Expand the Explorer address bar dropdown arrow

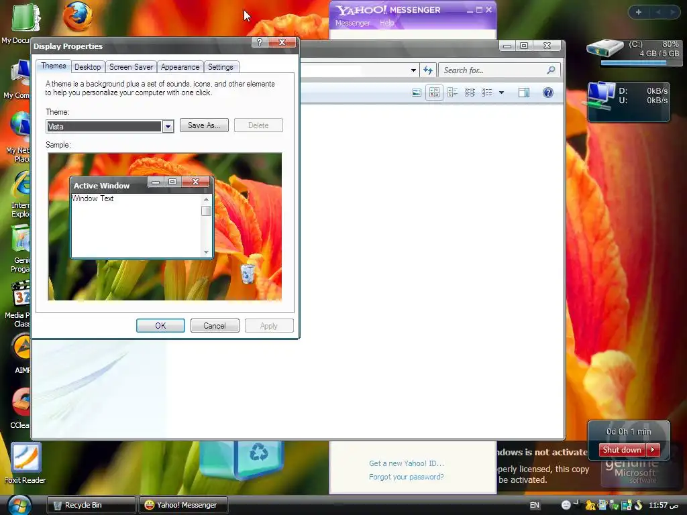[413, 70]
